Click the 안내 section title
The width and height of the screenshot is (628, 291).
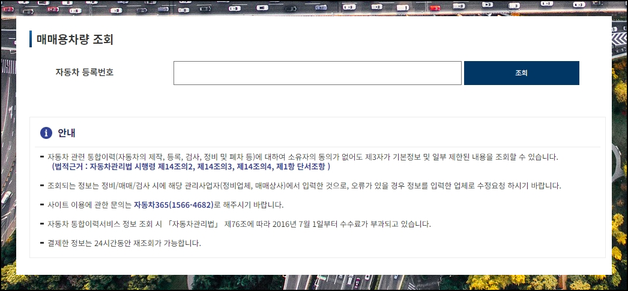point(67,133)
